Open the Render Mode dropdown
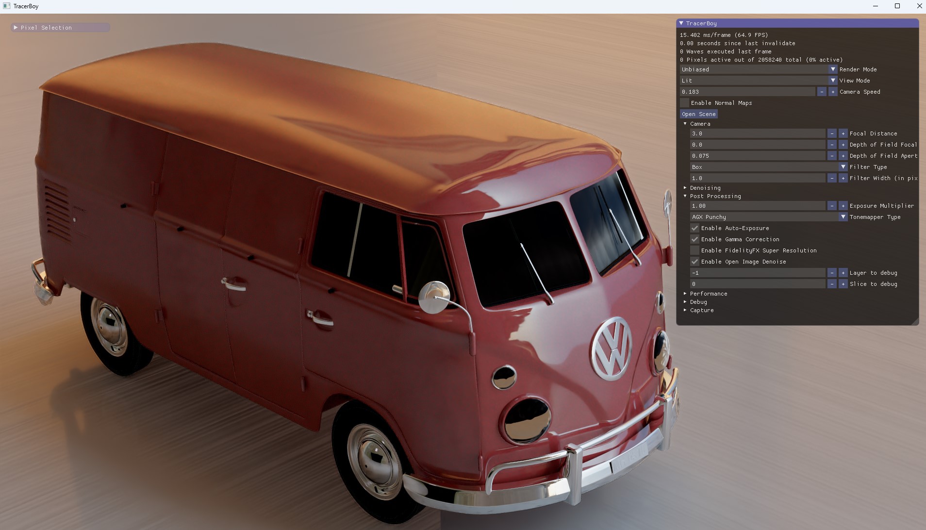Screen dimensions: 926x530 point(832,69)
